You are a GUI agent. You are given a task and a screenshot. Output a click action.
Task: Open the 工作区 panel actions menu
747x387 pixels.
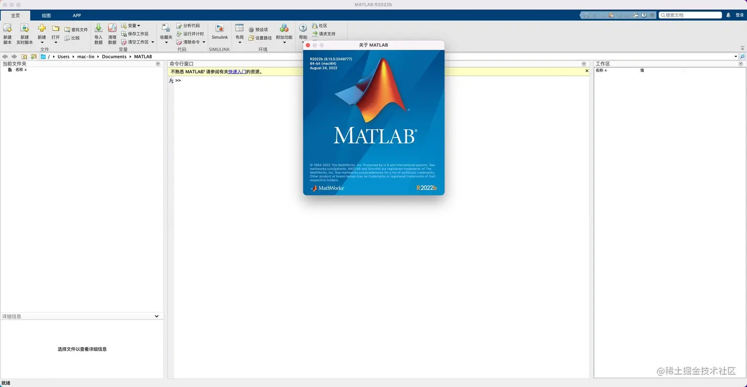click(x=741, y=64)
